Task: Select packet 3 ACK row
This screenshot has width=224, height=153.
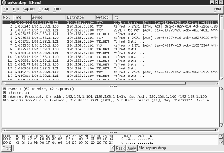Action: pos(110,30)
